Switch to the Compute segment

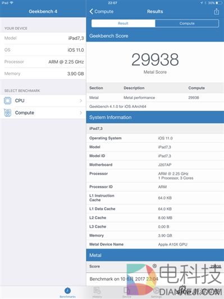(x=187, y=24)
